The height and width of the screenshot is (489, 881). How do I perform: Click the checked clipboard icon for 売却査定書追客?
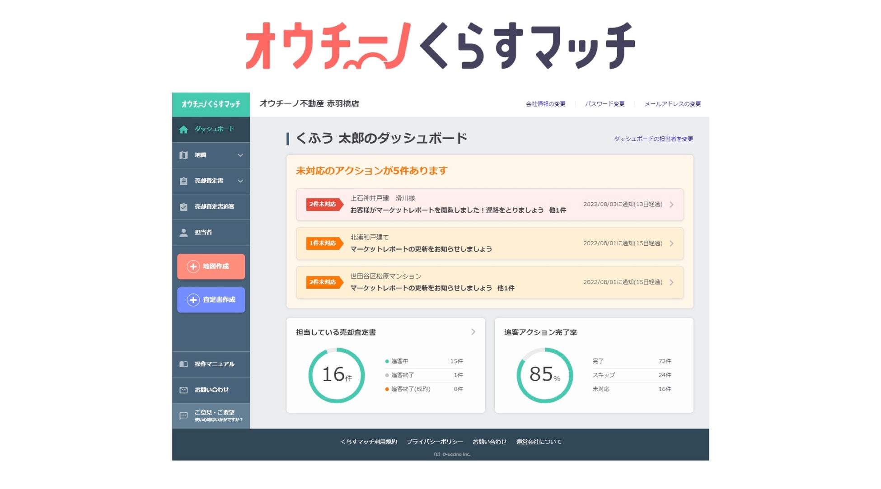point(183,207)
